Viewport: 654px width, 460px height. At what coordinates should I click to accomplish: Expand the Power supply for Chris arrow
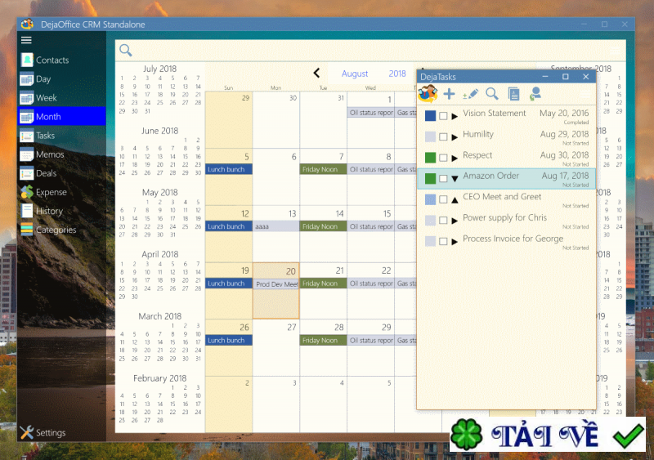tap(455, 221)
